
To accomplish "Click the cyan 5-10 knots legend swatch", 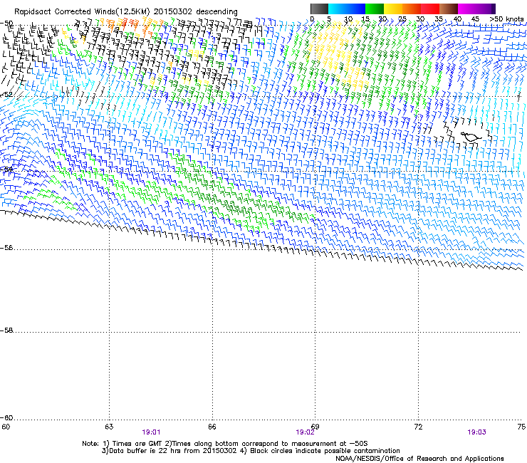I will (x=338, y=9).
